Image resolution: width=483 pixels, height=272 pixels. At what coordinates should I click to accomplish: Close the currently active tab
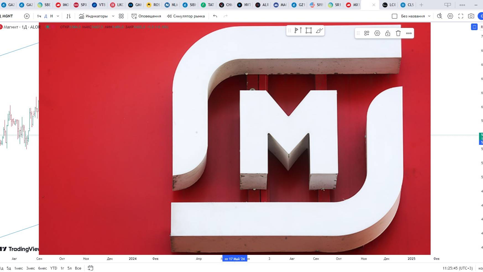click(374, 5)
